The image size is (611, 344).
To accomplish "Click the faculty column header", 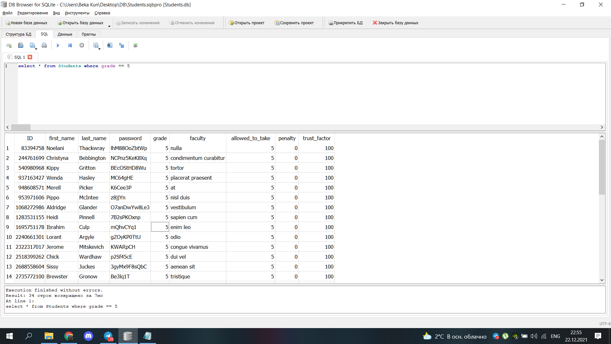I will pos(198,138).
